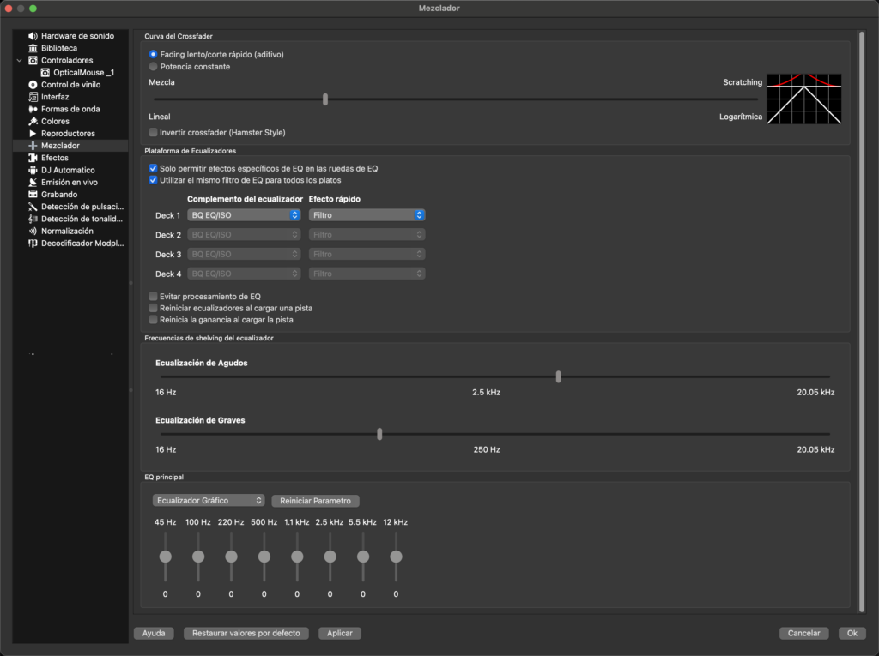Click the Detección de pulsaciones icon
The image size is (879, 656).
[x=33, y=207]
